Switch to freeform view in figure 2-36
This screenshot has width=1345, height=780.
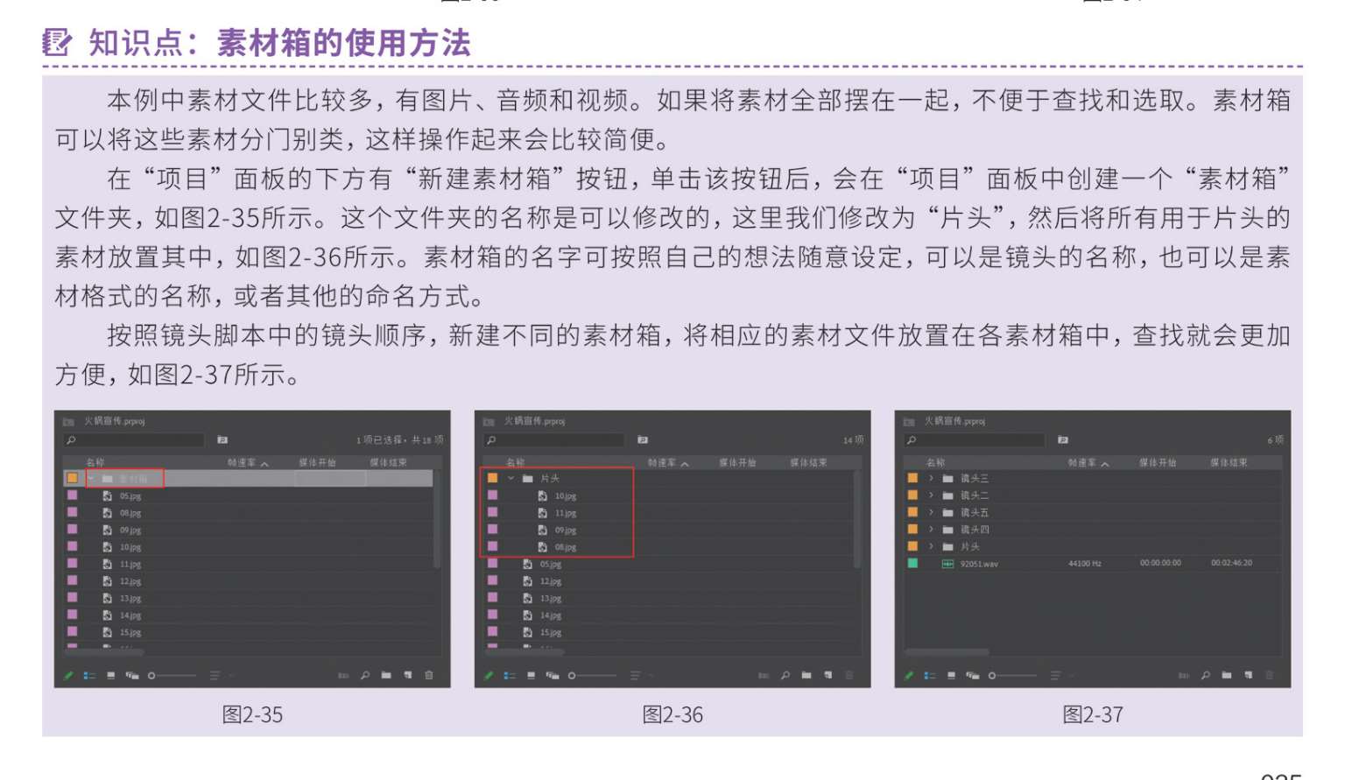[x=553, y=676]
